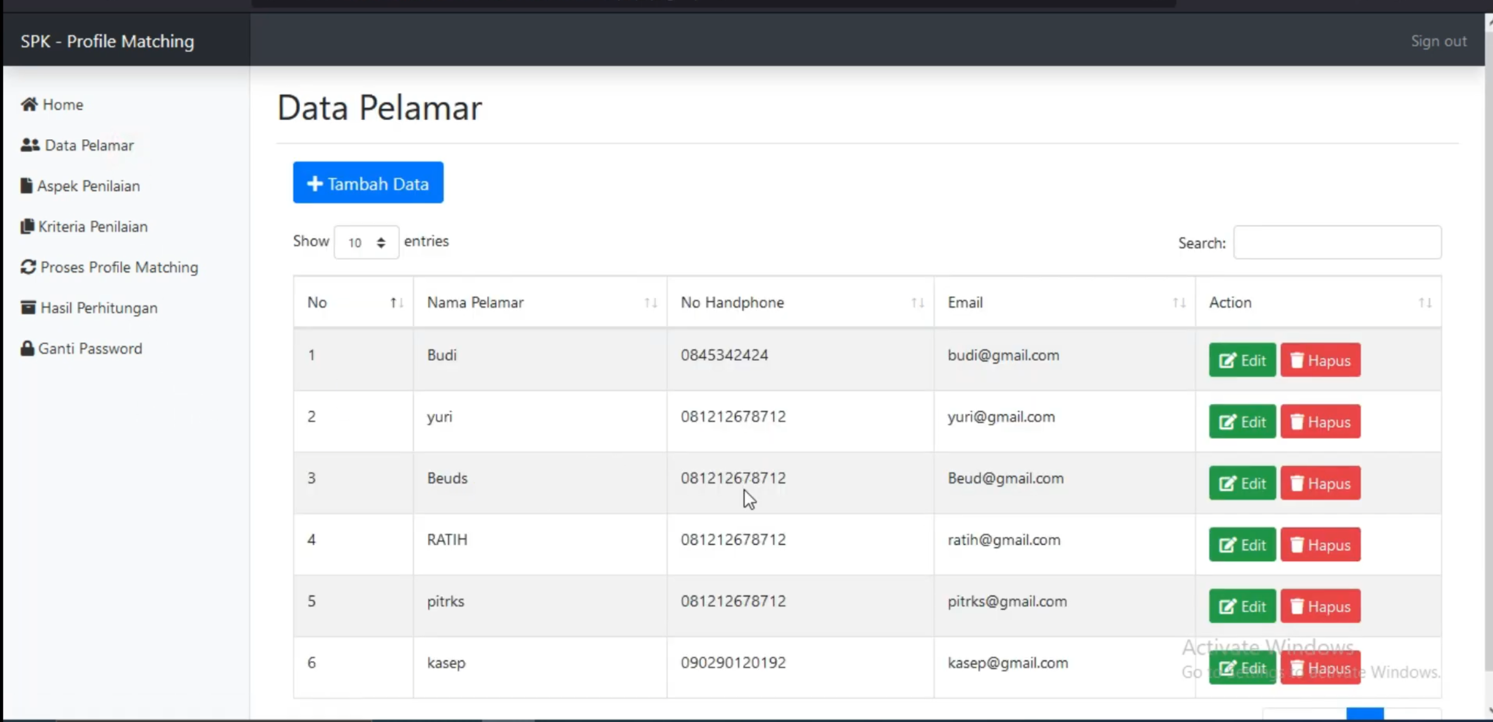Go to Aspek Penilaian menu item
The height and width of the screenshot is (722, 1493).
click(80, 185)
